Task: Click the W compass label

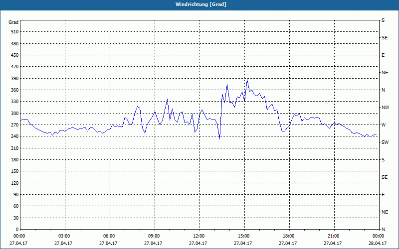Action: [x=383, y=125]
